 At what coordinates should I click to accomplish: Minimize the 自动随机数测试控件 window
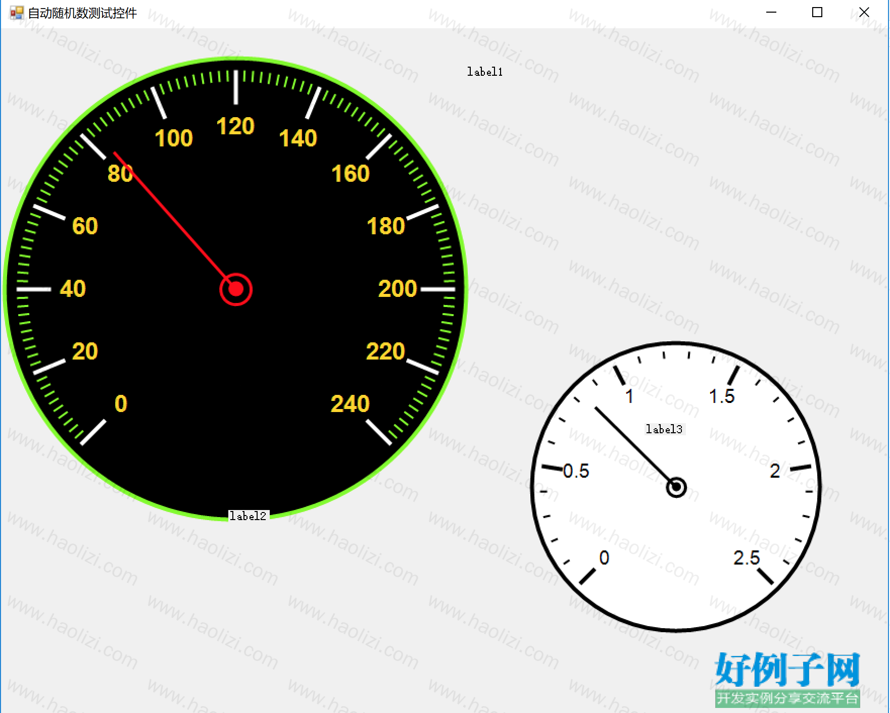click(771, 13)
